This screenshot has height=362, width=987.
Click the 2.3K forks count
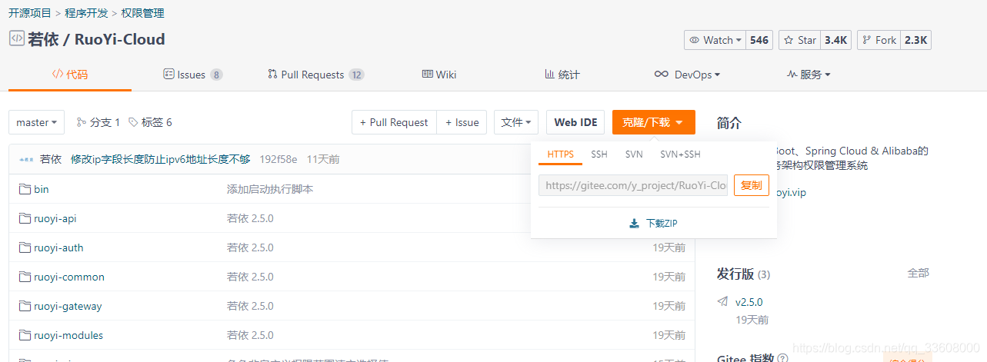tap(915, 40)
